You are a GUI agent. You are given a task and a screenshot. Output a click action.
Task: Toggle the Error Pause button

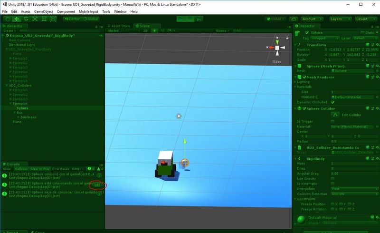point(61,169)
